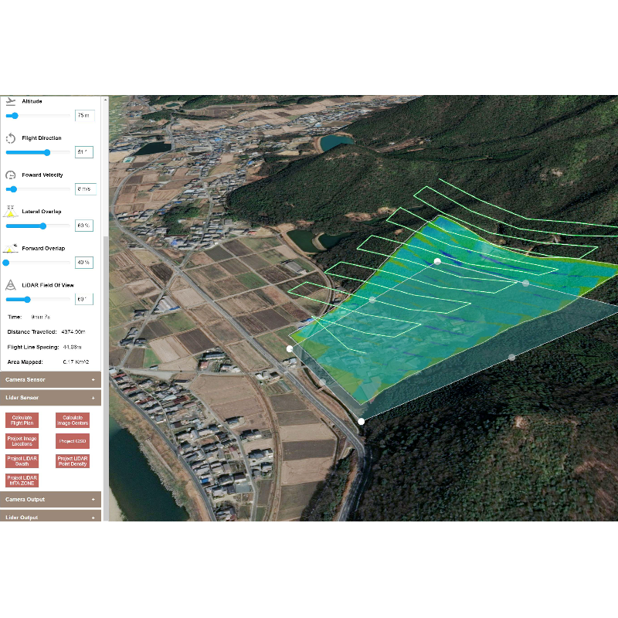Click Project Image Locations
The width and height of the screenshot is (618, 618).
pos(21,442)
